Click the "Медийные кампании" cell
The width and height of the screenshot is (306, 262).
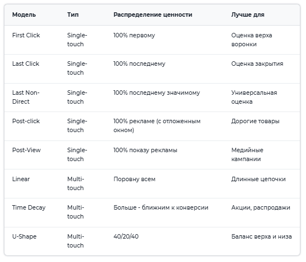(x=247, y=154)
